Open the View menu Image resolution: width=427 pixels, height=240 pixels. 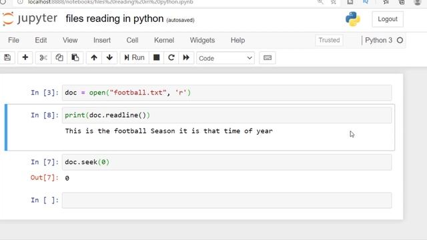coord(70,40)
